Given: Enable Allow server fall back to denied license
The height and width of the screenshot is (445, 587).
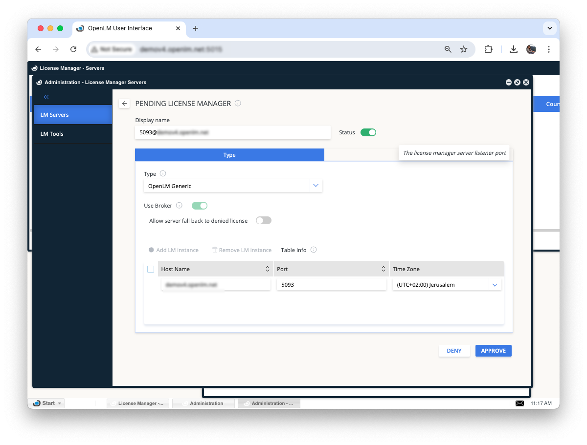Looking at the screenshot, I should (263, 221).
